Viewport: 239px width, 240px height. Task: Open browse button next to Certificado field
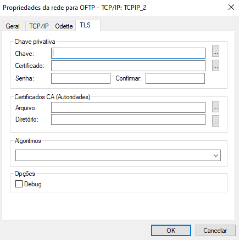215,65
